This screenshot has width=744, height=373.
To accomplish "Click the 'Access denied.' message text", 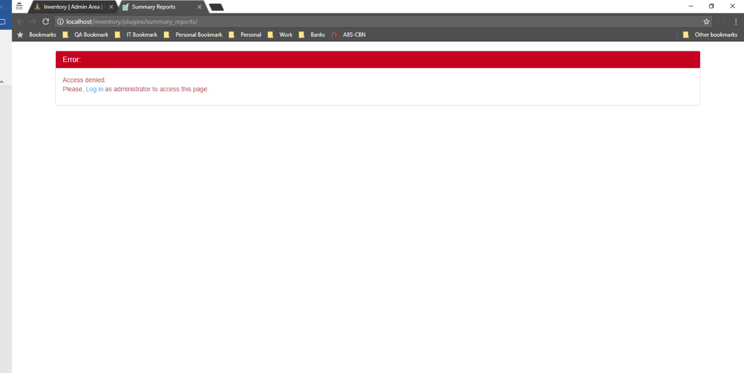I will pyautogui.click(x=84, y=80).
